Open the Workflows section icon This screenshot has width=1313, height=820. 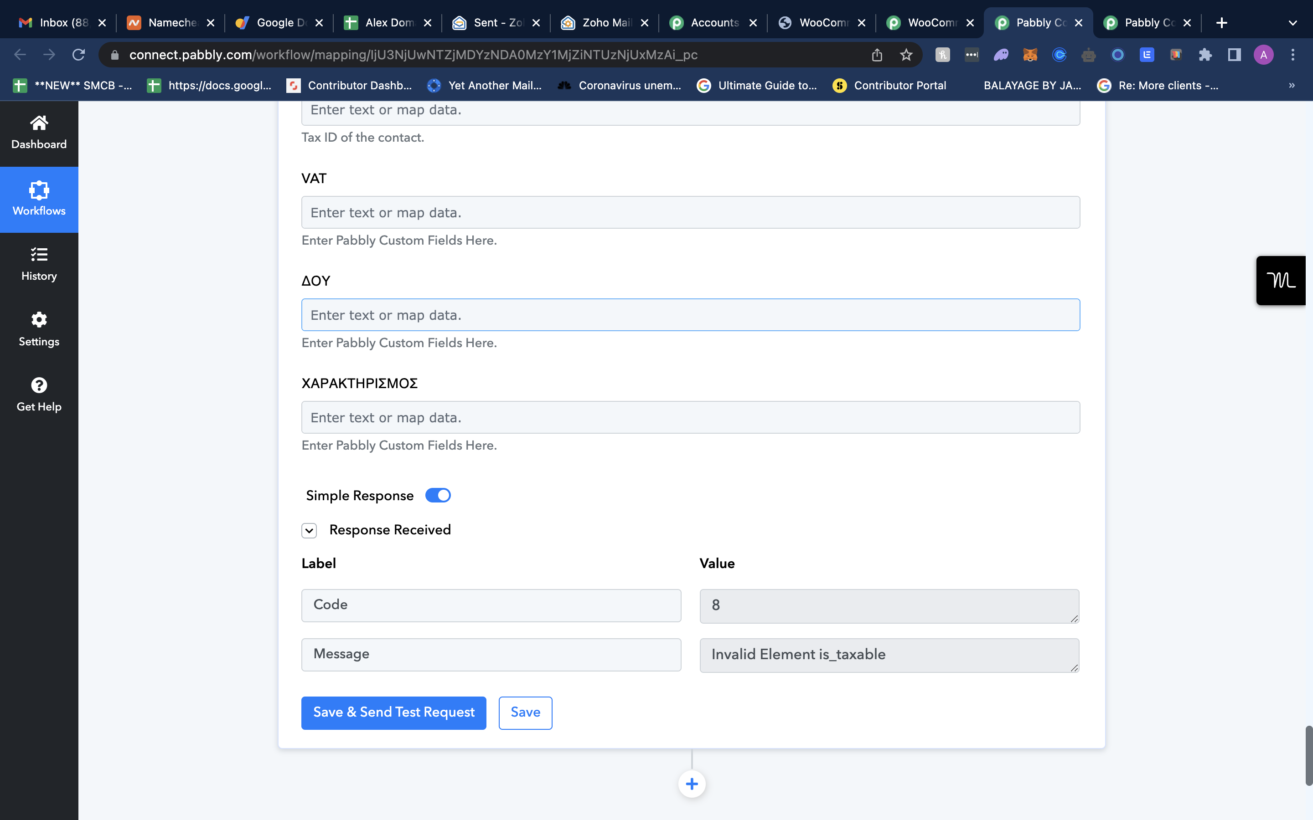pyautogui.click(x=39, y=190)
